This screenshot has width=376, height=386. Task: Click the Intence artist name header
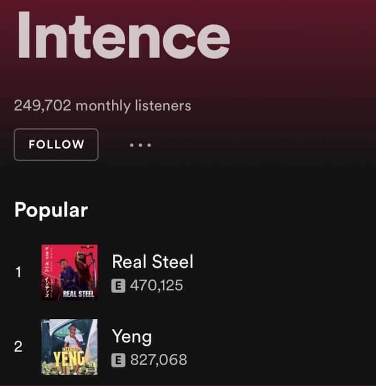point(124,35)
